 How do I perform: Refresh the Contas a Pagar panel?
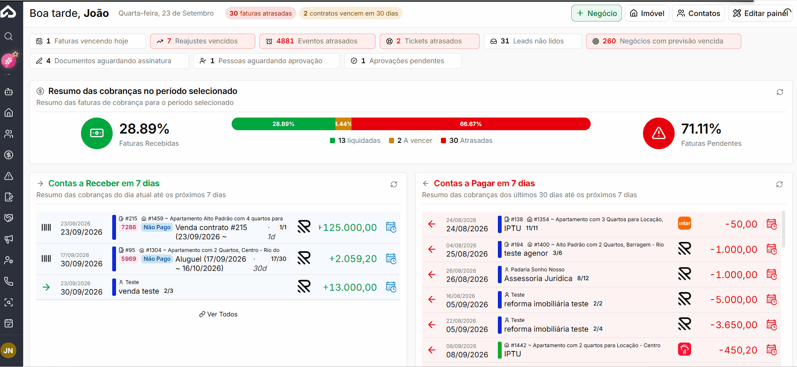click(779, 184)
